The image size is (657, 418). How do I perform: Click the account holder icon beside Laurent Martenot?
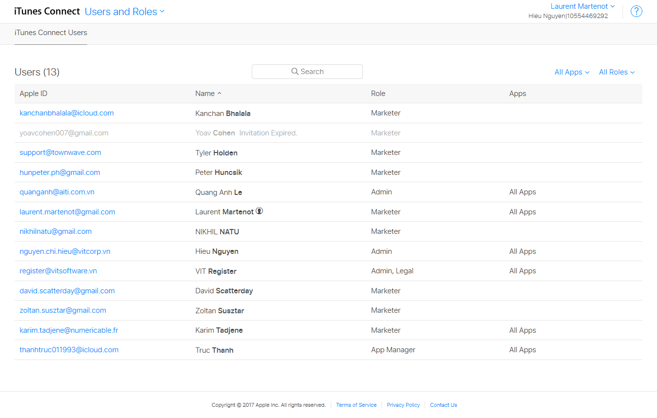pos(260,211)
